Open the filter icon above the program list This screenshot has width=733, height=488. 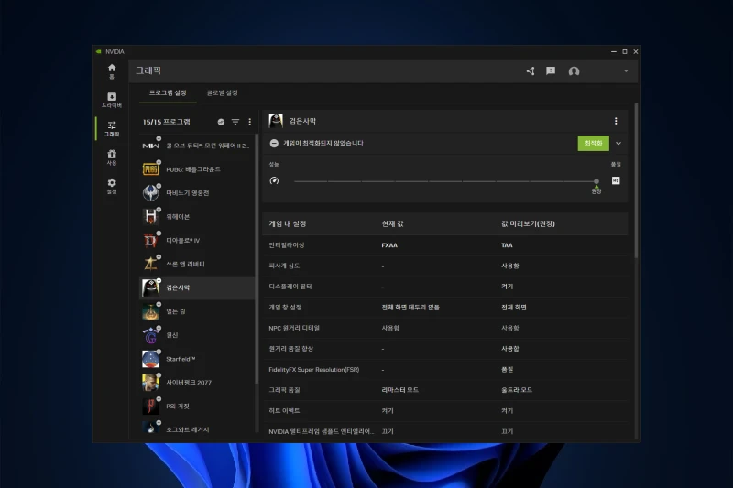(235, 122)
